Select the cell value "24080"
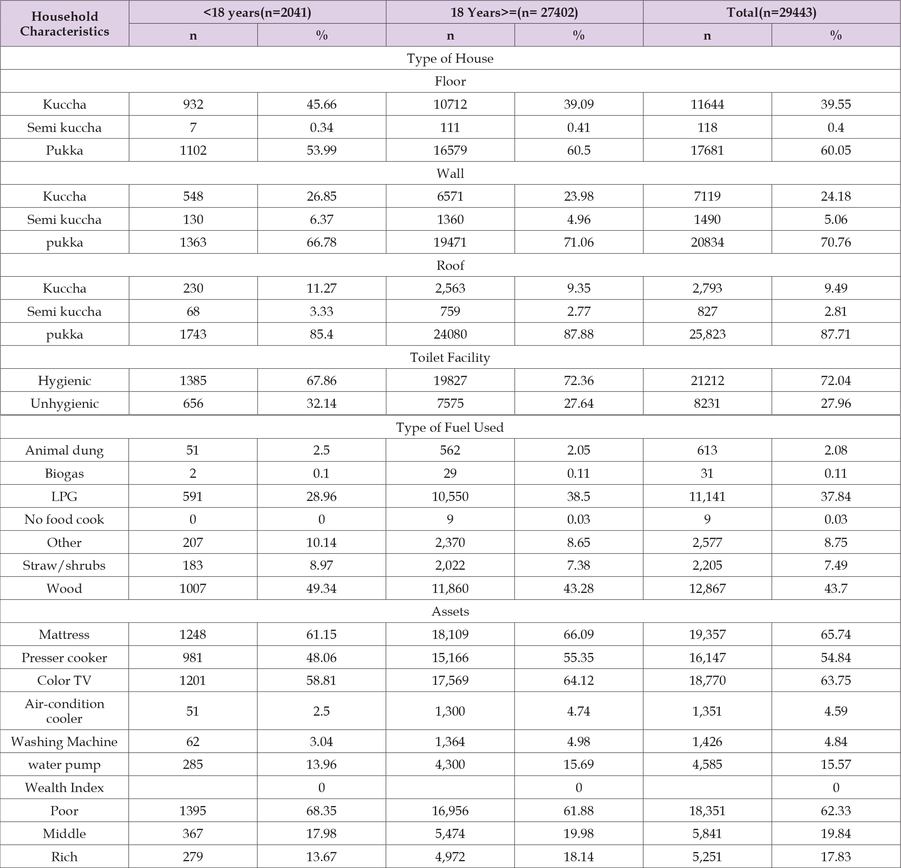The height and width of the screenshot is (868, 901). coord(450,334)
